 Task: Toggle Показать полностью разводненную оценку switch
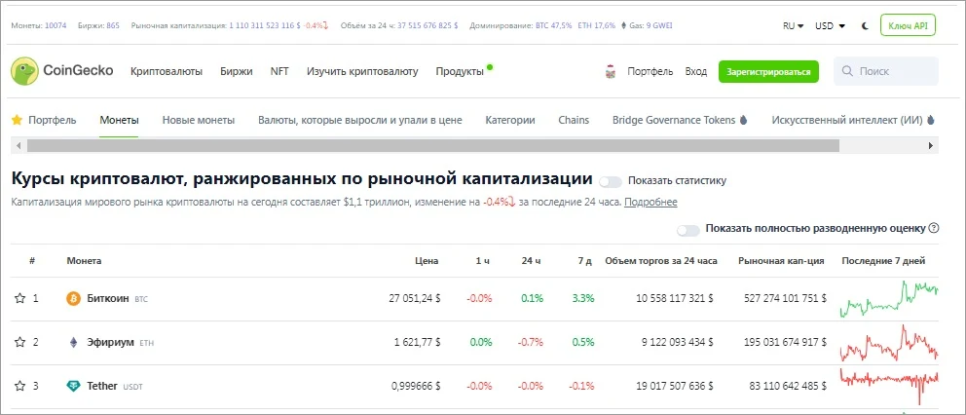point(688,230)
